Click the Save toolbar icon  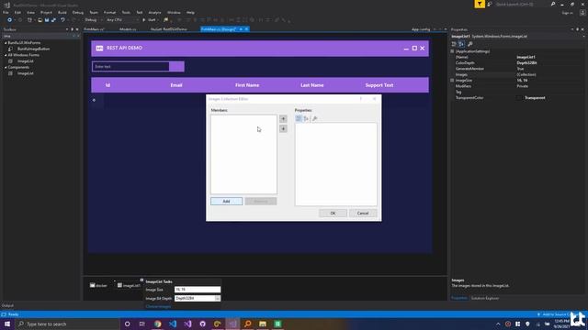47,20
